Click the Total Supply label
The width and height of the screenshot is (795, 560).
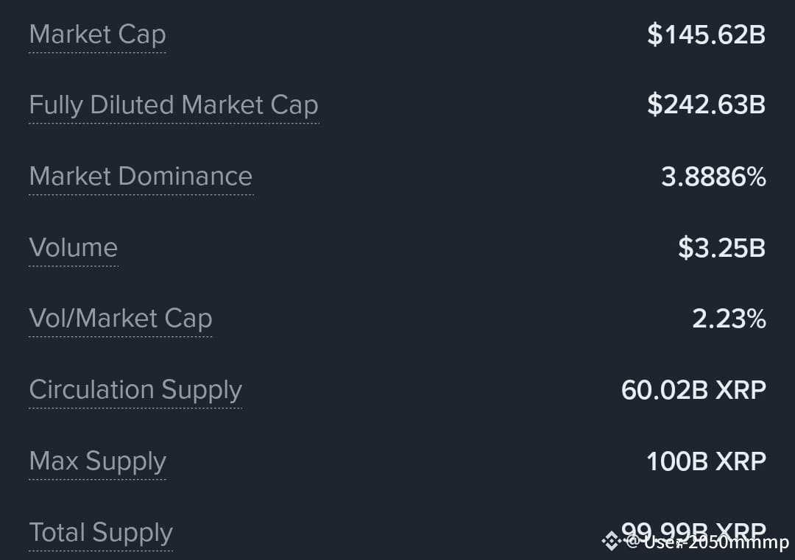[101, 533]
